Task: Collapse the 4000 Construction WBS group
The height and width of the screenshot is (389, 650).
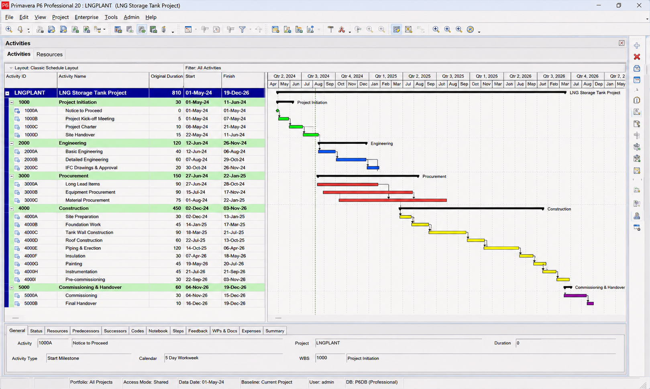Action: click(12, 208)
